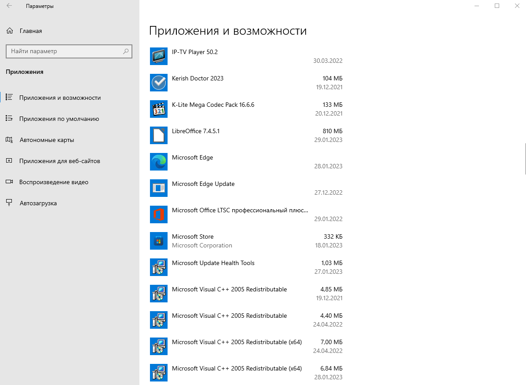Minimize the Параметры window

tap(477, 6)
